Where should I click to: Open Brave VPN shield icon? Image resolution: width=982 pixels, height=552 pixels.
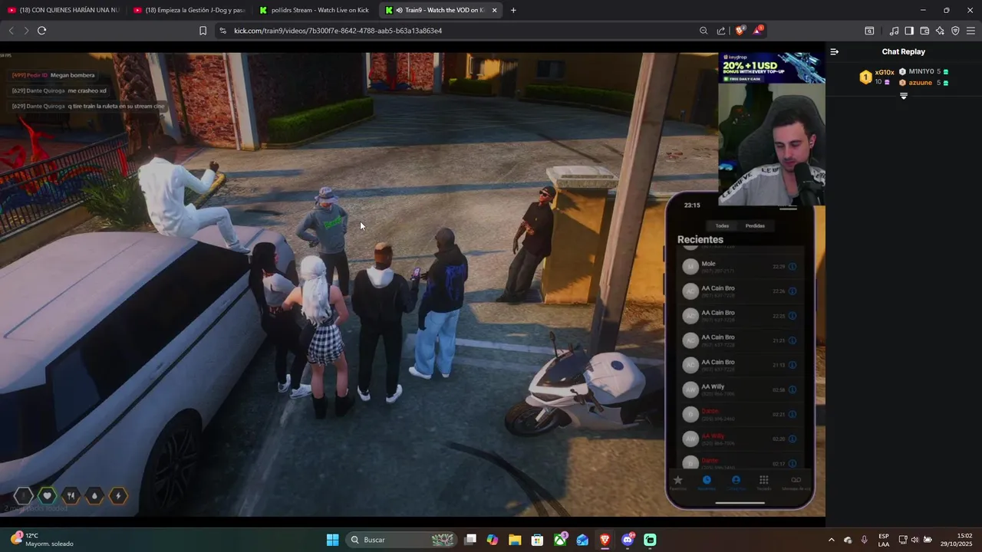click(x=955, y=31)
